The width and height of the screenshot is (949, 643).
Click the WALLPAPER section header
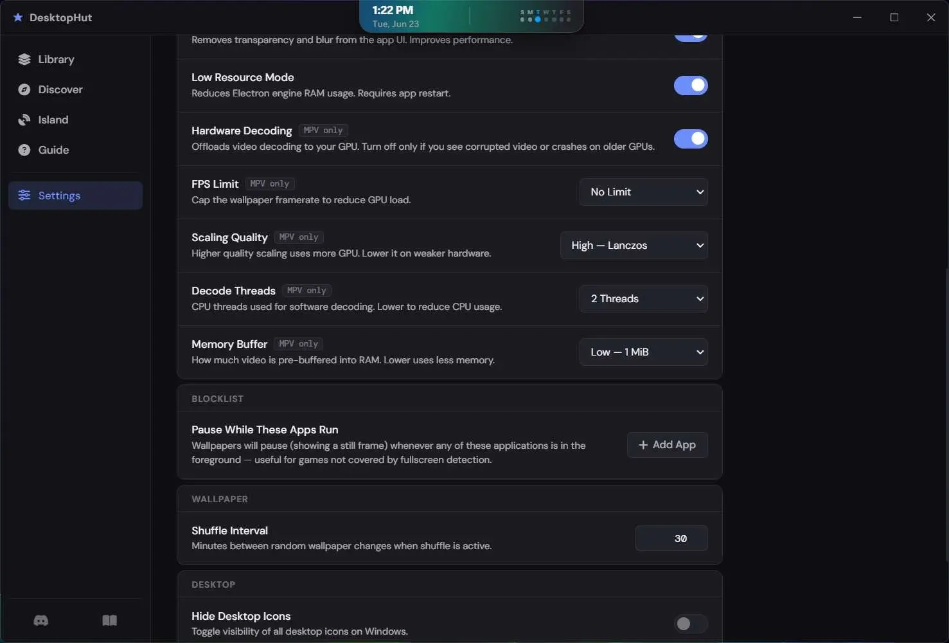(x=220, y=499)
